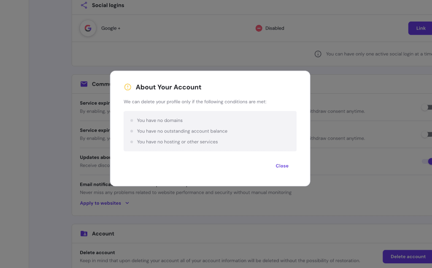Select the 'no outstanding account balance' condition
432x268 pixels.
(x=182, y=131)
